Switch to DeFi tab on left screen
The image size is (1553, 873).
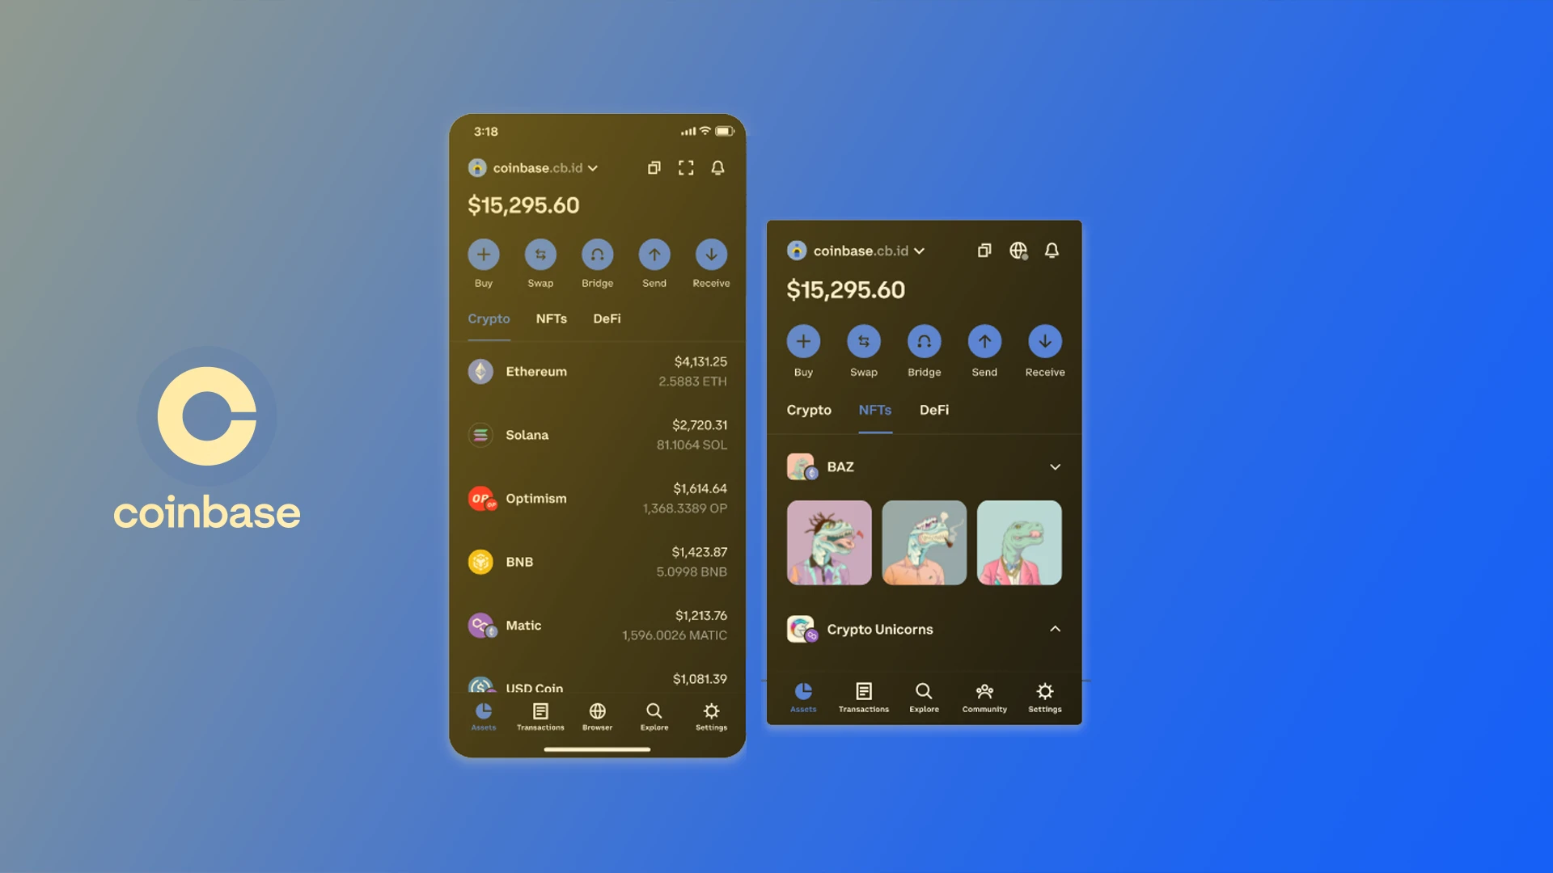[x=607, y=318]
